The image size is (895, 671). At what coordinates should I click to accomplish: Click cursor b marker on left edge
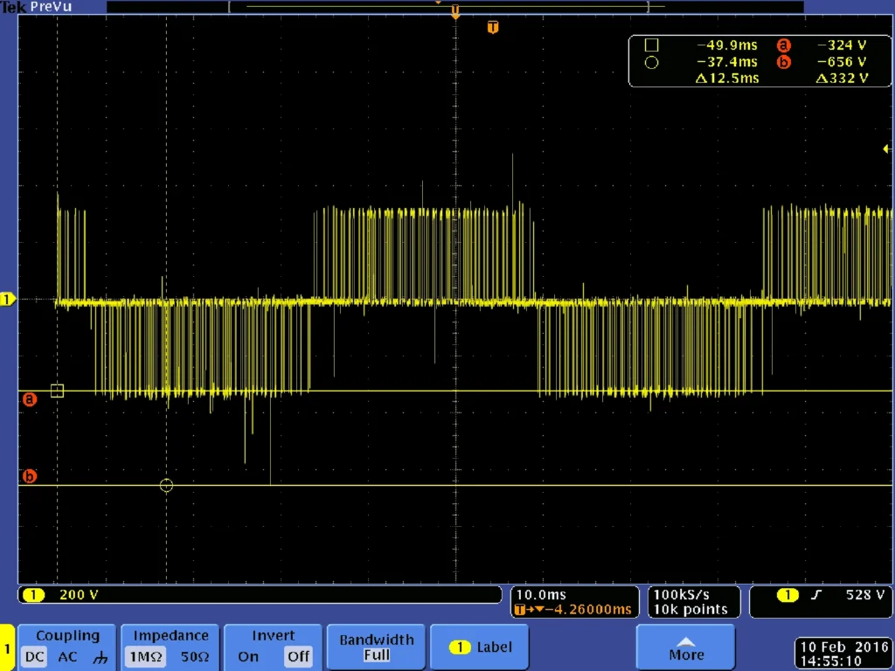pyautogui.click(x=30, y=476)
